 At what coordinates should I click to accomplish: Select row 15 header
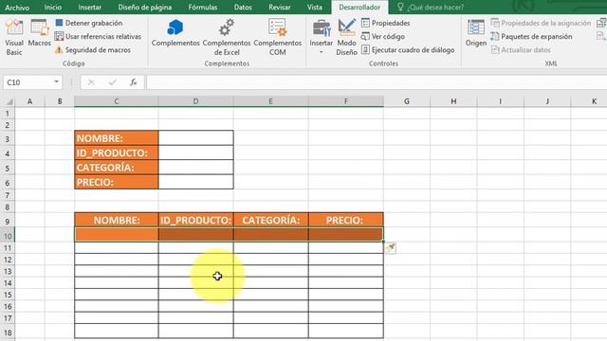[8, 295]
